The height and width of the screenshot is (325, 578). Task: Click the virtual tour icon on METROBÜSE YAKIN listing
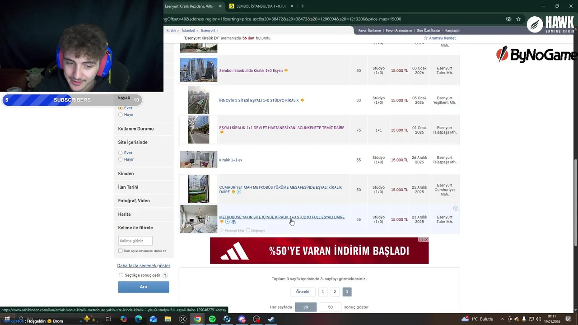(x=234, y=222)
